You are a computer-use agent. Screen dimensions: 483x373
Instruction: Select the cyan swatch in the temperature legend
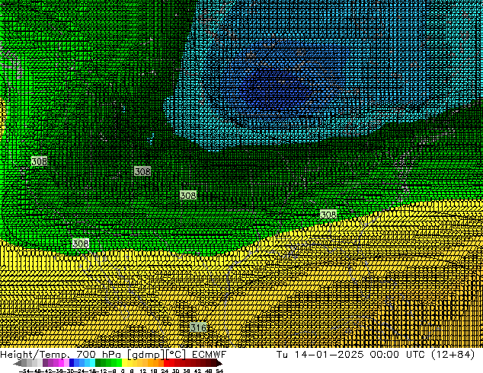pyautogui.click(x=93, y=363)
